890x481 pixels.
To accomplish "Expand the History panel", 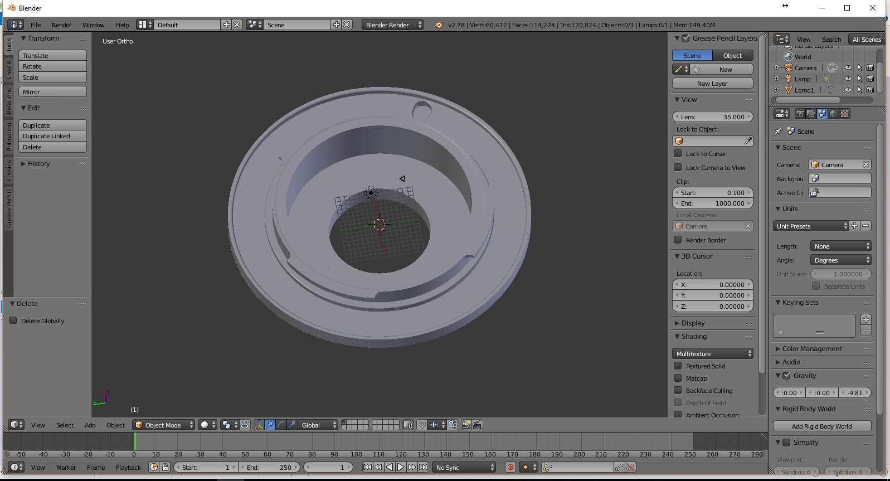I will point(38,164).
